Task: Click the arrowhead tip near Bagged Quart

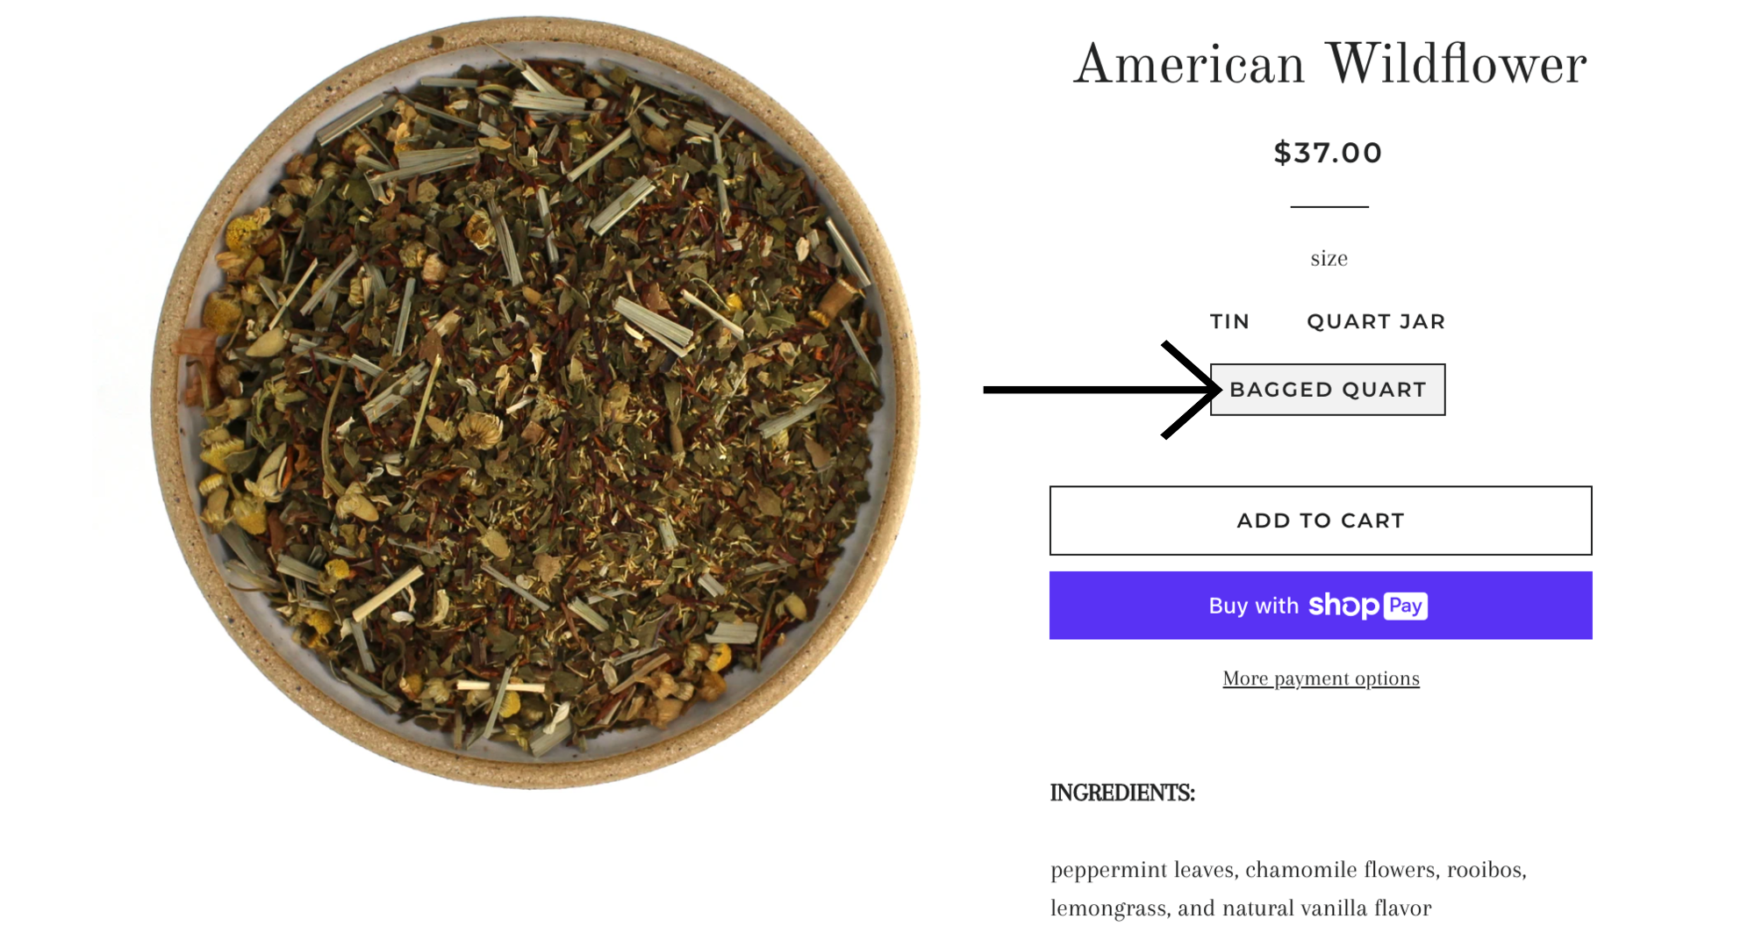Action: tap(1216, 390)
